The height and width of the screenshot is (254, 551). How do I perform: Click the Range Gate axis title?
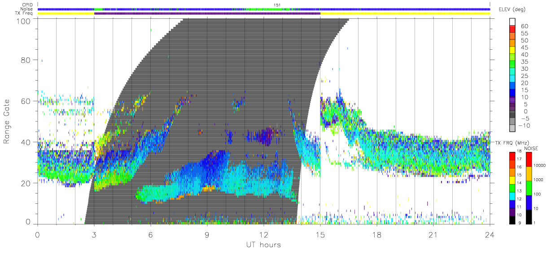pos(7,121)
